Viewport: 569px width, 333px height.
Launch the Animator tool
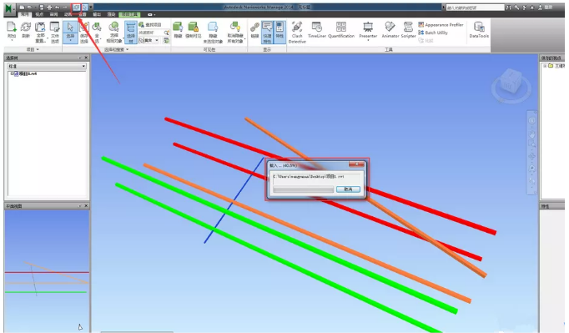pyautogui.click(x=390, y=30)
